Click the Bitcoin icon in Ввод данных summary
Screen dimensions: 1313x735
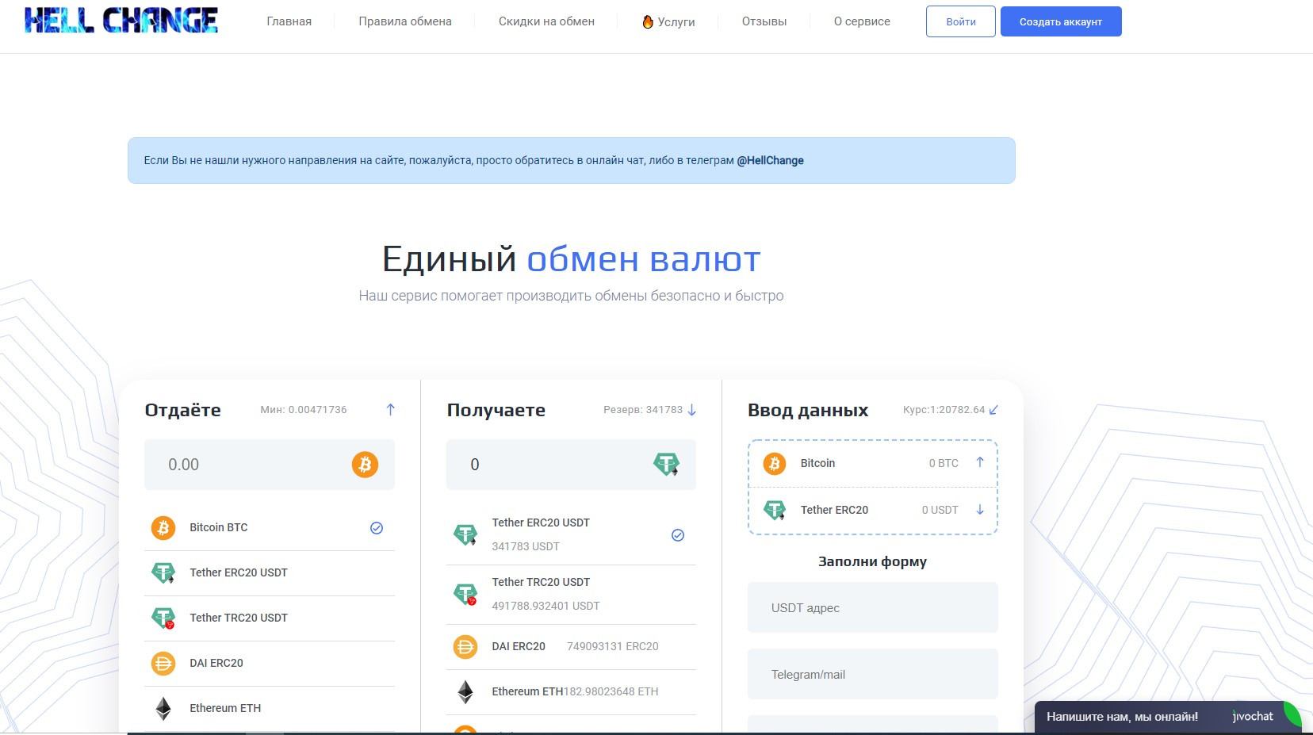[x=775, y=463]
